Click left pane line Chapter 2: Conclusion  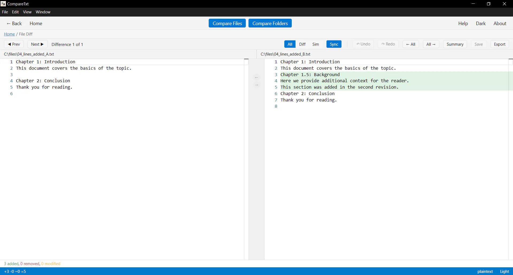43,81
